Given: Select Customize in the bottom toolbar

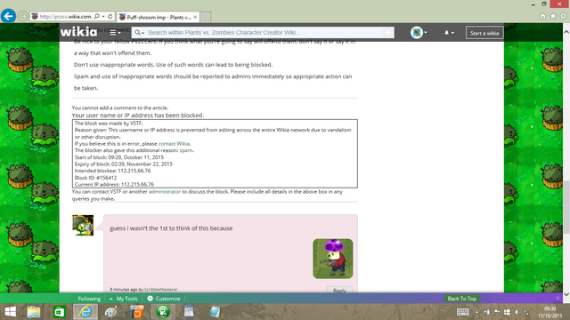Looking at the screenshot, I should pyautogui.click(x=164, y=299).
